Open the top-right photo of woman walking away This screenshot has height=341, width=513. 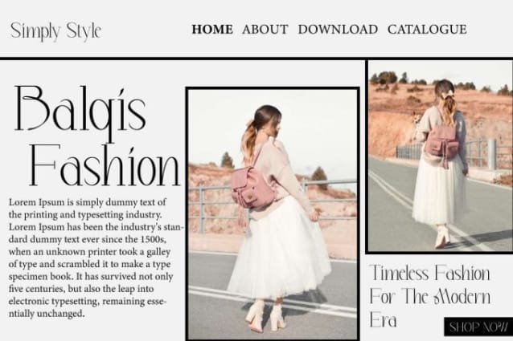pyautogui.click(x=439, y=156)
